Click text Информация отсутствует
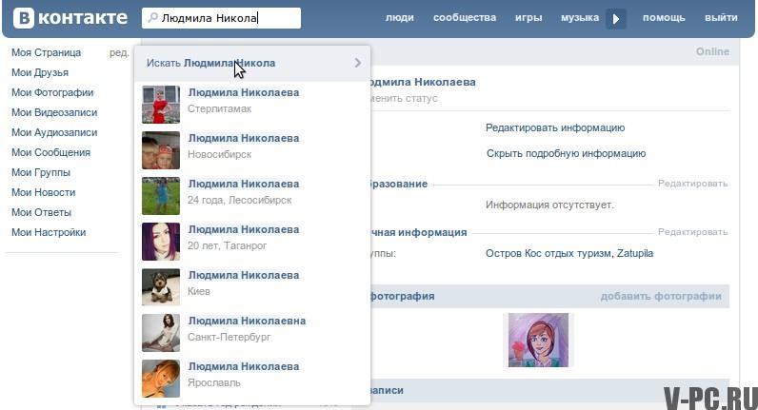Image resolution: width=758 pixels, height=410 pixels. point(549,205)
